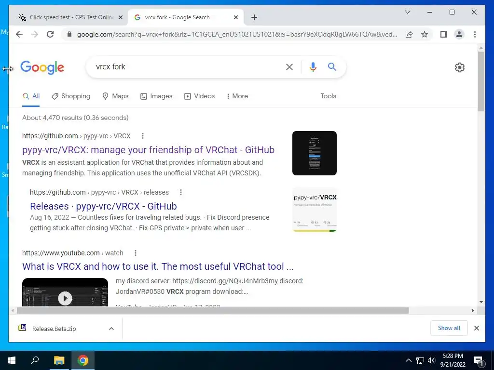494x370 pixels.
Task: Close the vrcx fork search tab
Action: coord(235,18)
